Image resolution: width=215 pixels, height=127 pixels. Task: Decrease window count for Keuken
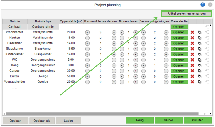(x=87, y=38)
